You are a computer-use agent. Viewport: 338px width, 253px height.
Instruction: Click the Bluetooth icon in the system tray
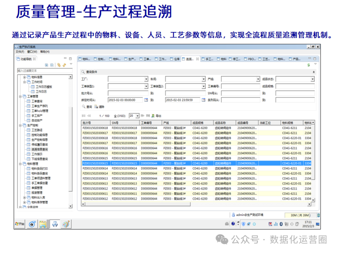[281, 224]
